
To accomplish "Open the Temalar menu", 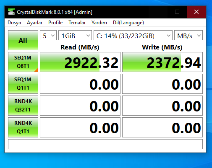I will click(x=77, y=23).
